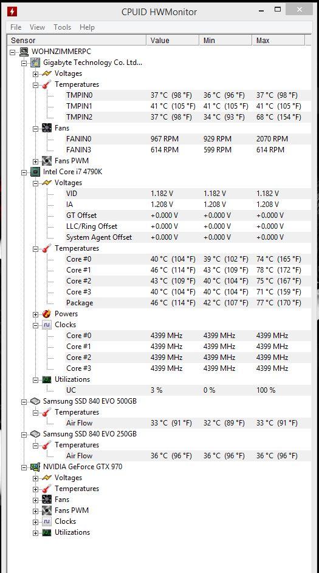Click the Gigabyte motherboard icon

[x=35, y=63]
